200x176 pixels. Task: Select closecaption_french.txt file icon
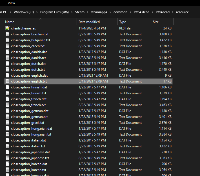tap(8, 105)
